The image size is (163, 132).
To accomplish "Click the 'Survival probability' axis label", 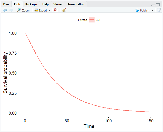I will (x=5, y=73).
